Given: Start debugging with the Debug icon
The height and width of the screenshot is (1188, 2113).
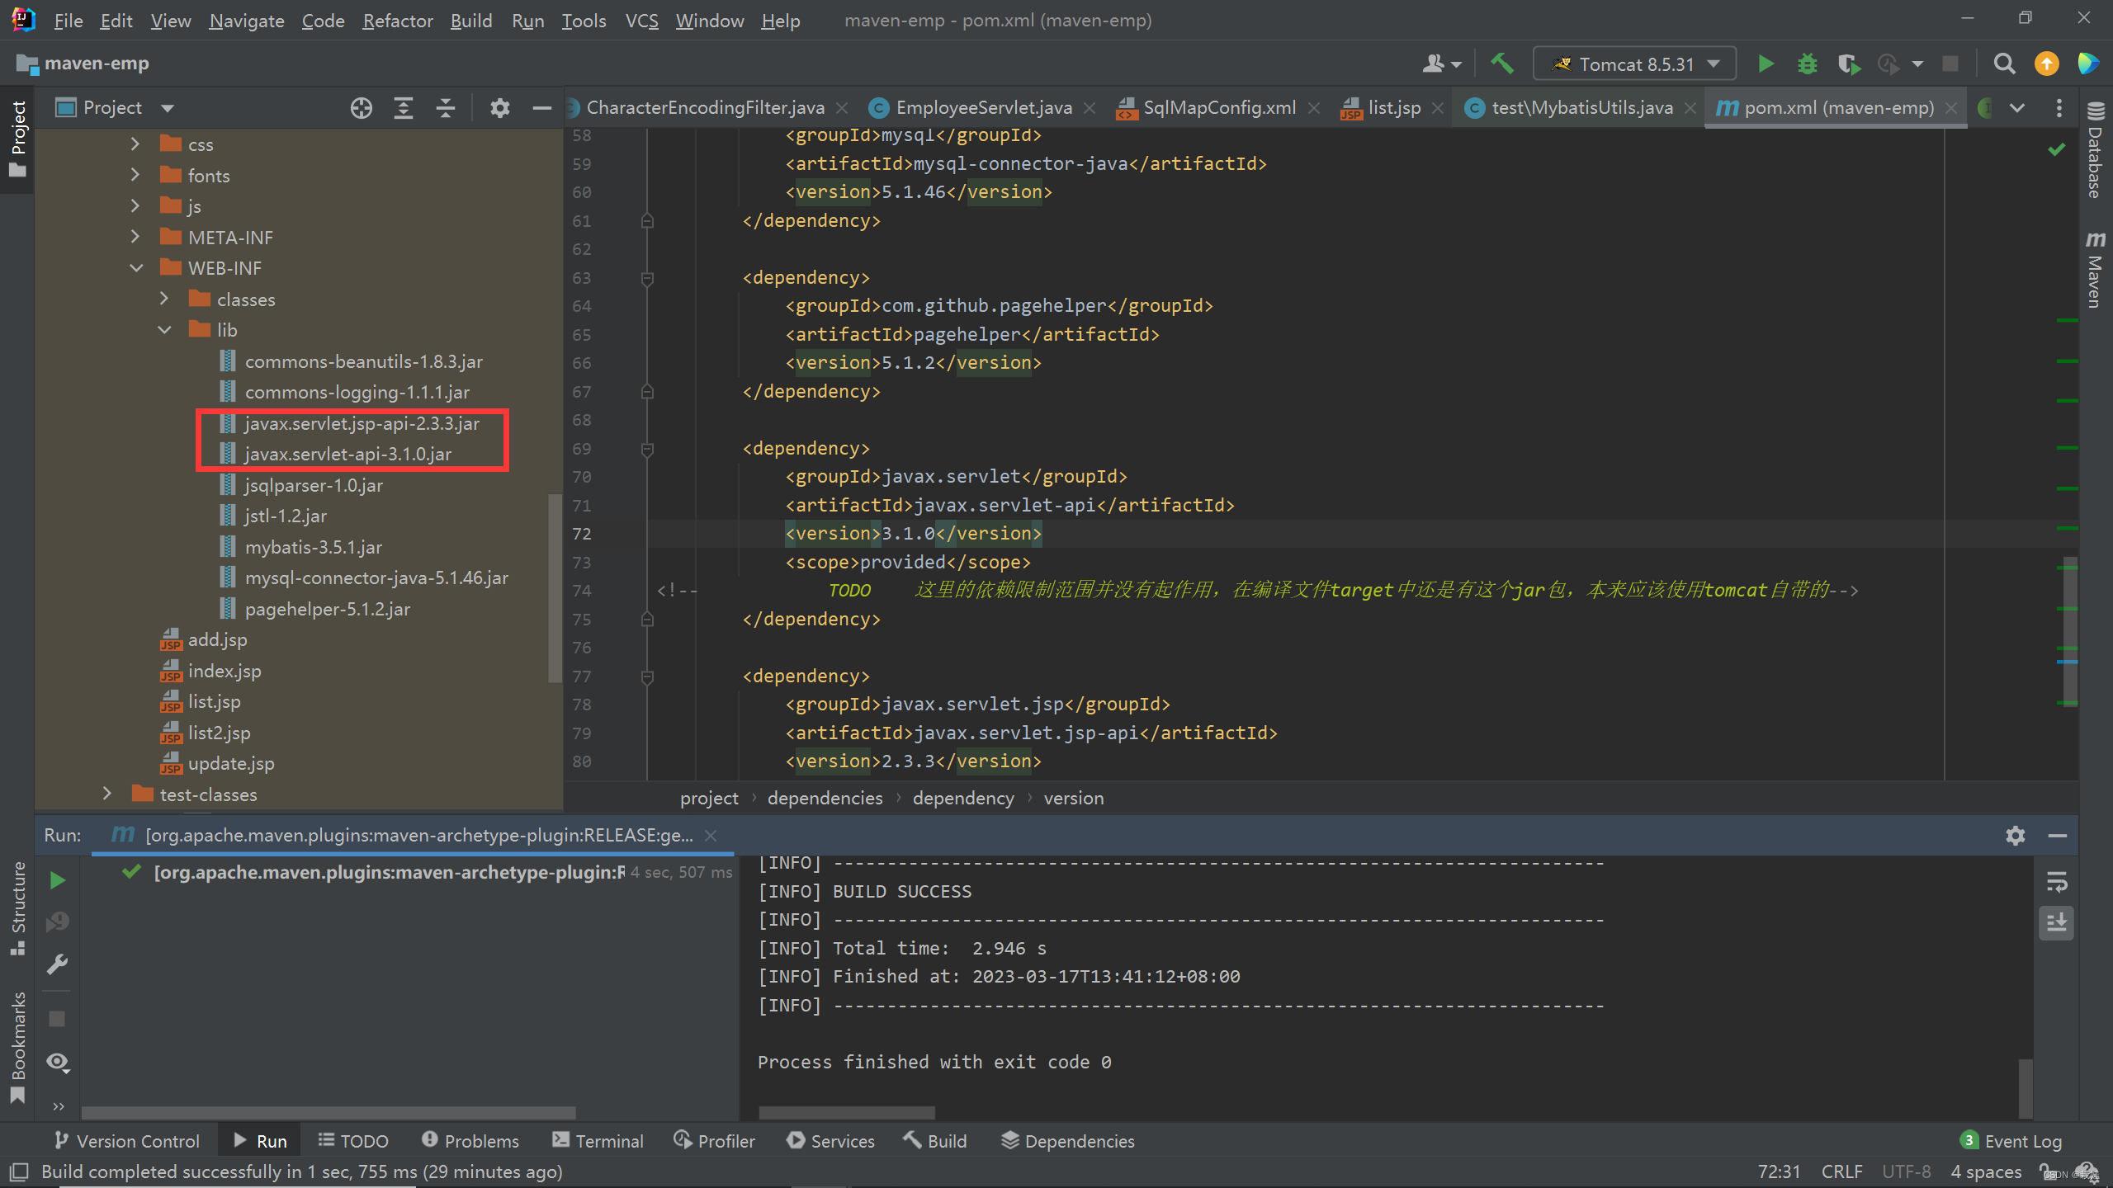Looking at the screenshot, I should 1808,63.
